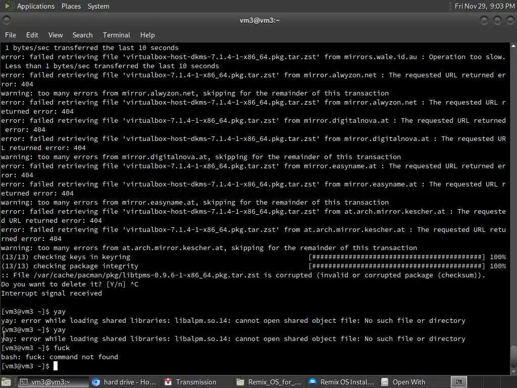
Task: Click the 'Do you want to delete it?' line
Action: [70, 284]
